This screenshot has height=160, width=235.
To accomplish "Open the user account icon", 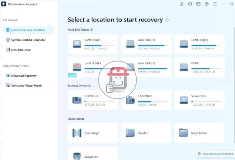I will [182, 4].
